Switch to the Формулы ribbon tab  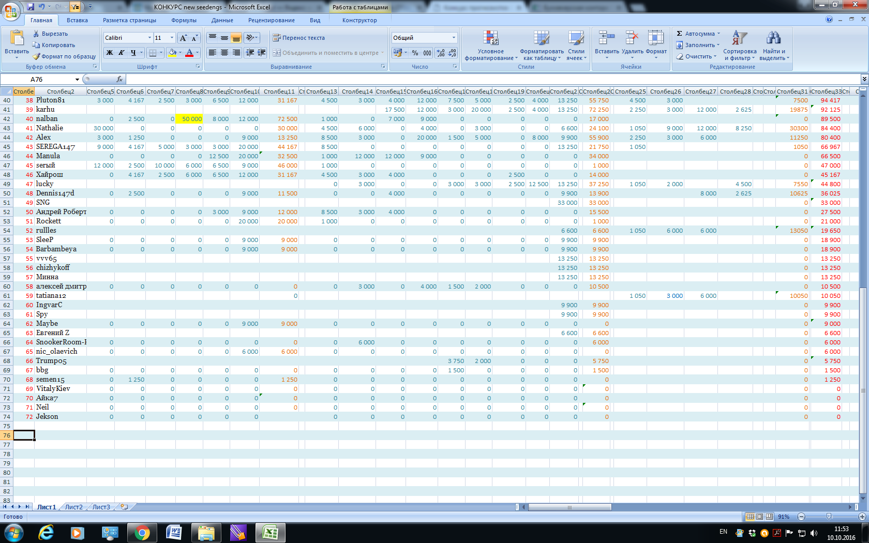point(184,20)
